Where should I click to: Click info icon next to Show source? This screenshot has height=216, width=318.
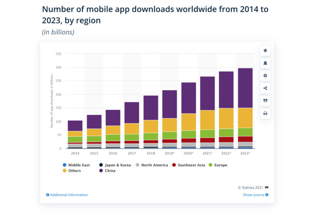click(x=267, y=195)
